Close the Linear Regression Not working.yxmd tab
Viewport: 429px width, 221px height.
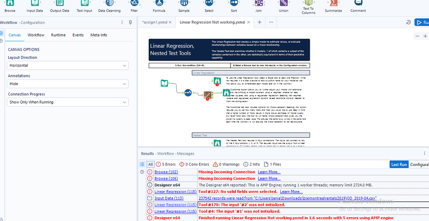(x=248, y=22)
